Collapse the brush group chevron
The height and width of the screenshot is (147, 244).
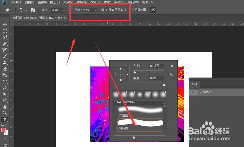tap(115, 102)
